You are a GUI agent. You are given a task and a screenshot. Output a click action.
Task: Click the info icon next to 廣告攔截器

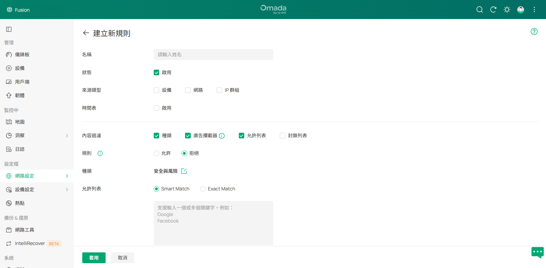(x=222, y=136)
